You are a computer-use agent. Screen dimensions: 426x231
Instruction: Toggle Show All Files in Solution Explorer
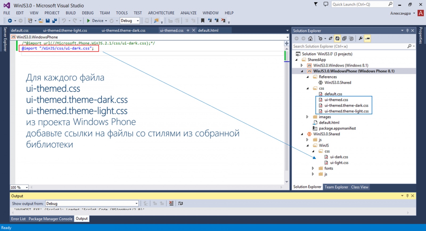tap(351, 39)
